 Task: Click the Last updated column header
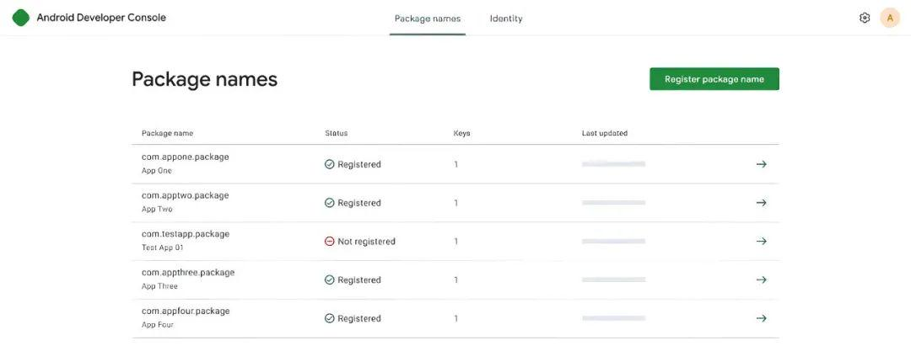604,133
